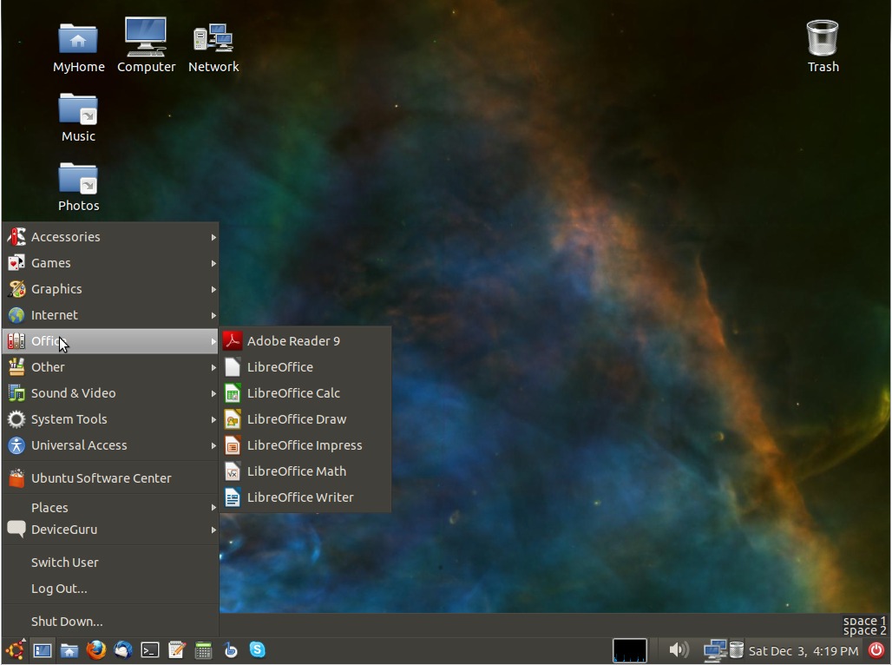Click the show desktop panel icon

[x=43, y=650]
